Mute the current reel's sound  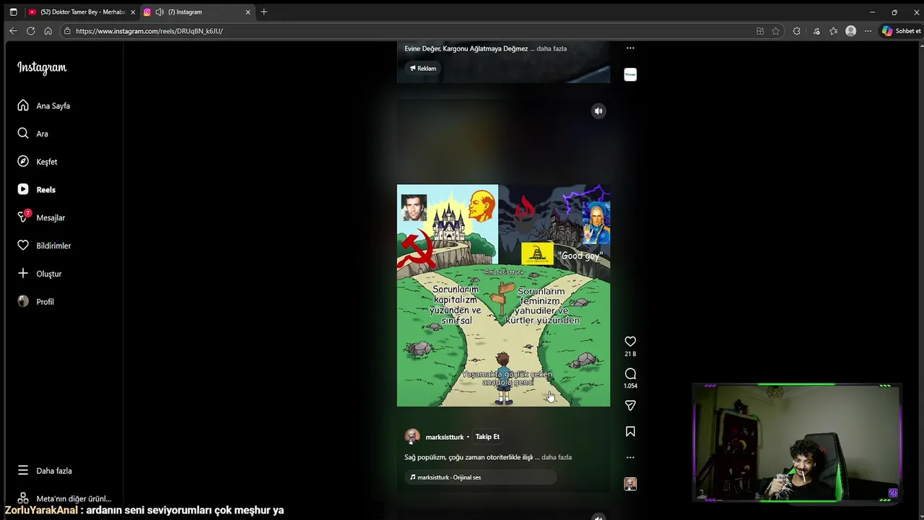[x=598, y=110]
